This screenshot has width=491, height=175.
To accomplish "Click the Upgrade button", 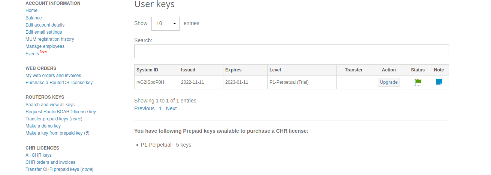I will tap(389, 82).
